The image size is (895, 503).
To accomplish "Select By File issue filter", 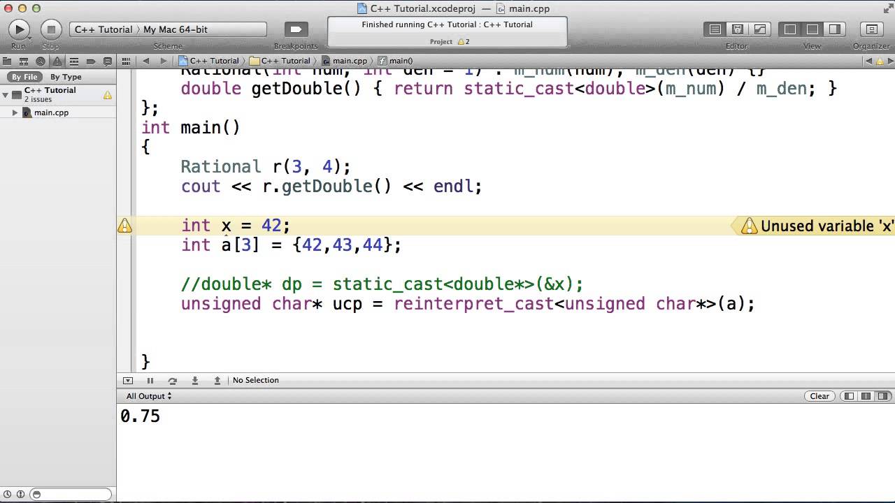I will [24, 77].
